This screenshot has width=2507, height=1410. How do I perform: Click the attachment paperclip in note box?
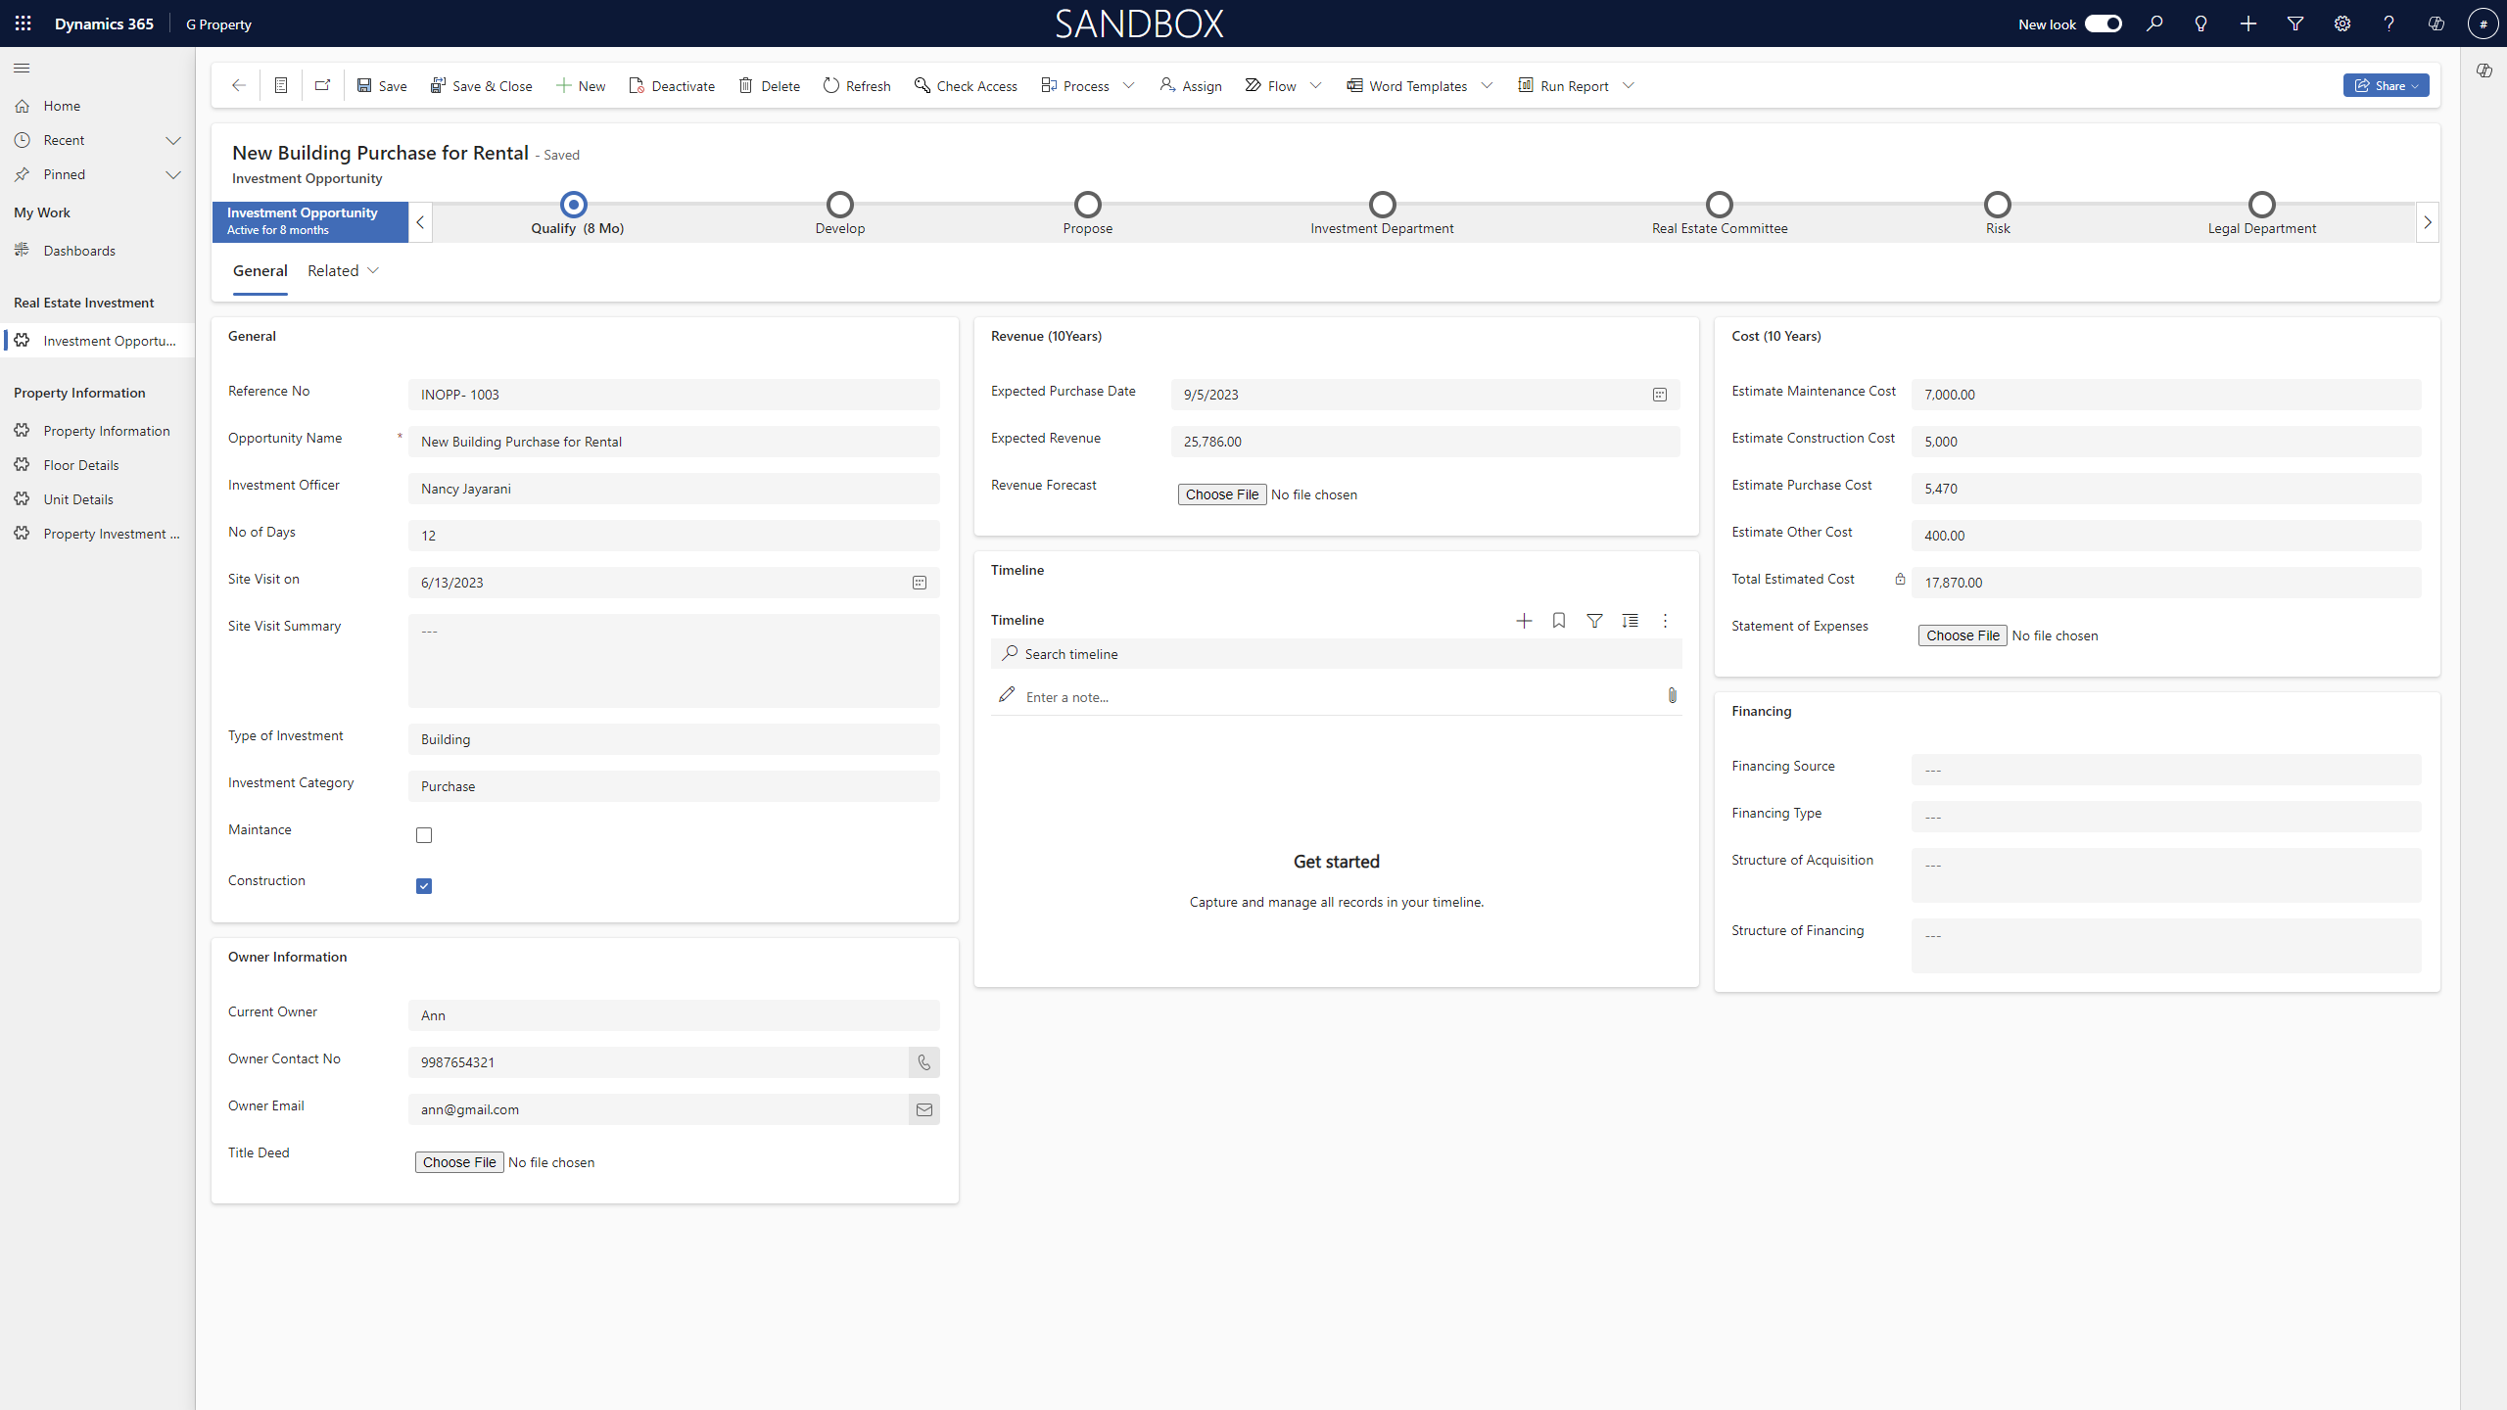click(1672, 695)
